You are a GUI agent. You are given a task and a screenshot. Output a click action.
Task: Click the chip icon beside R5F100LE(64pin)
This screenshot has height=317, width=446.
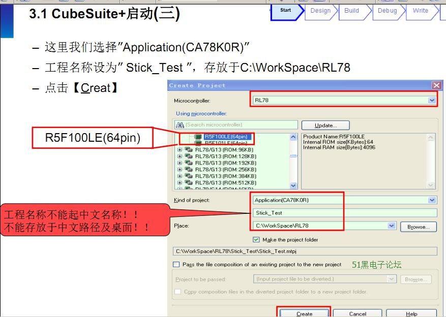coord(198,137)
